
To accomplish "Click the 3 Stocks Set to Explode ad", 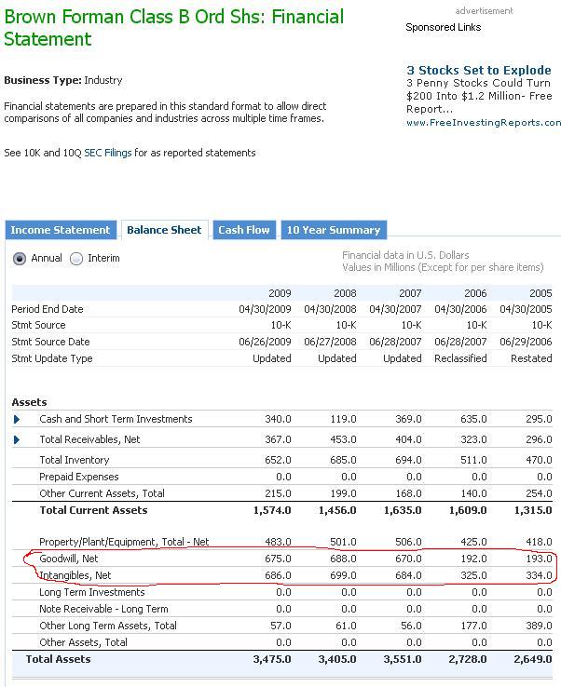I will 479,70.
